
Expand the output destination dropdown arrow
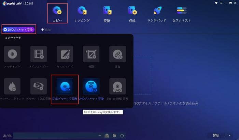pos(100,136)
